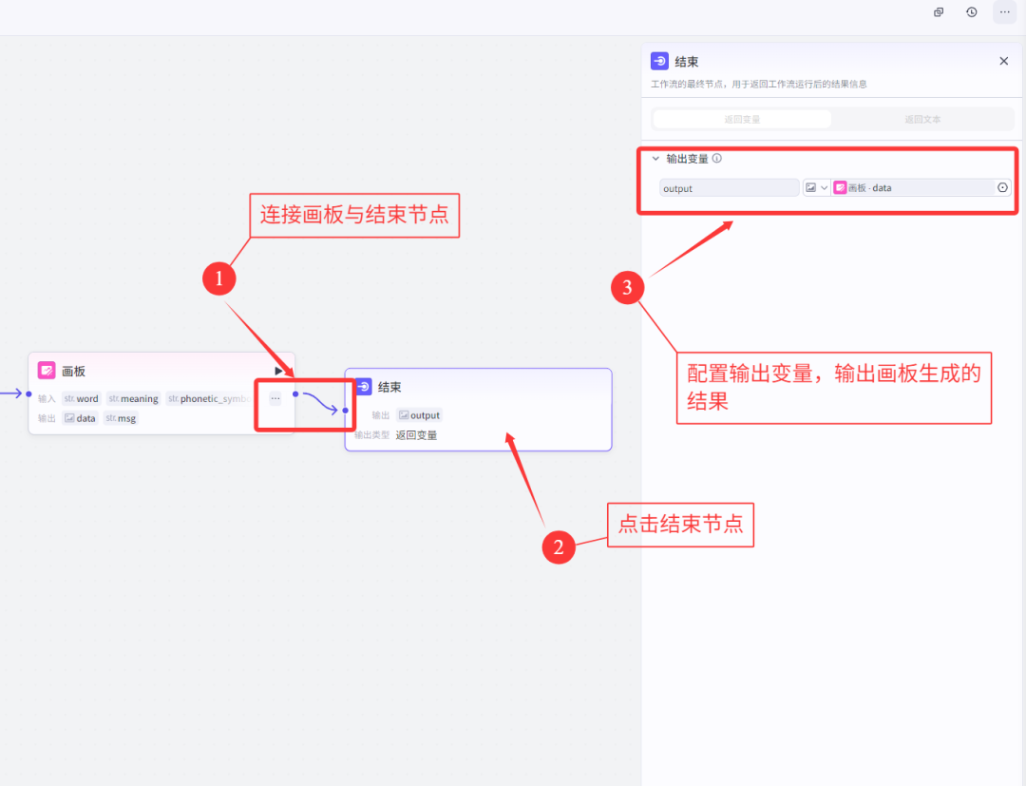Switch to the 返回文本 tab
The width and height of the screenshot is (1026, 786).
[921, 118]
